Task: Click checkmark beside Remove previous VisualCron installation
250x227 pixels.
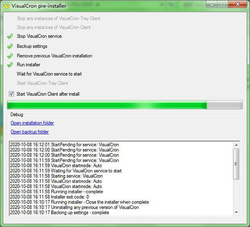Action: click(10, 56)
